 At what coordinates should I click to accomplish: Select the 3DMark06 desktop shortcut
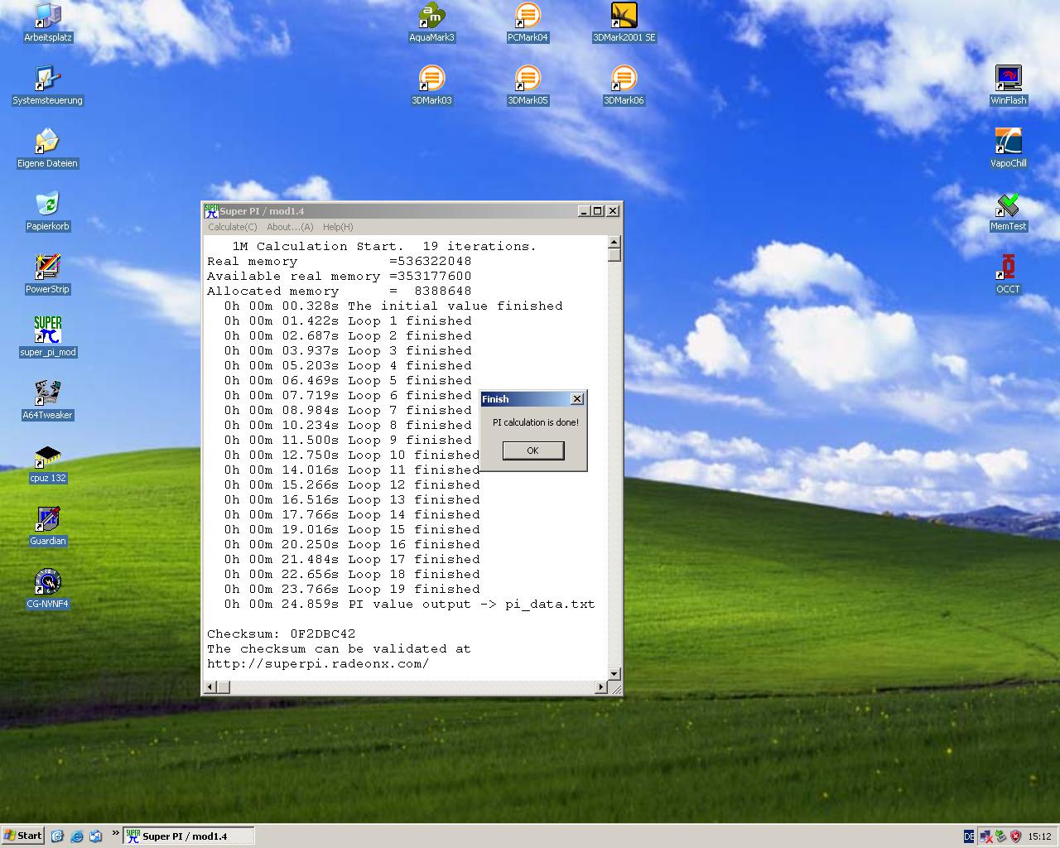pyautogui.click(x=624, y=79)
